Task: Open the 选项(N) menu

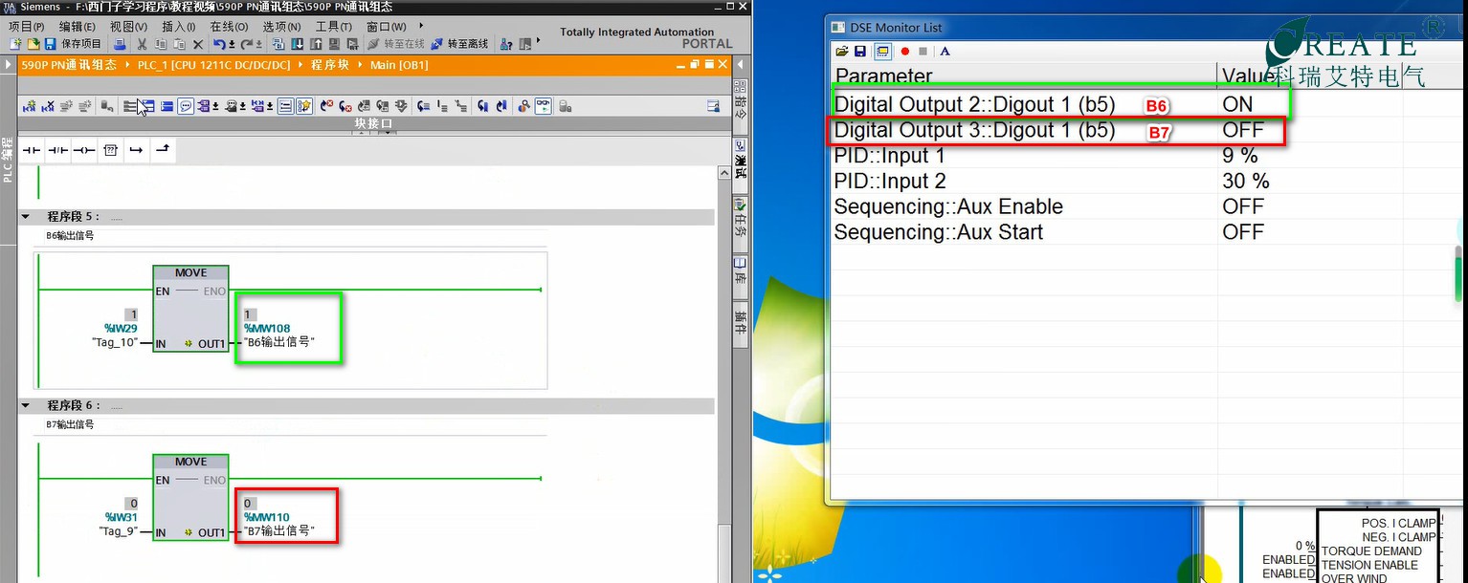Action: (281, 26)
